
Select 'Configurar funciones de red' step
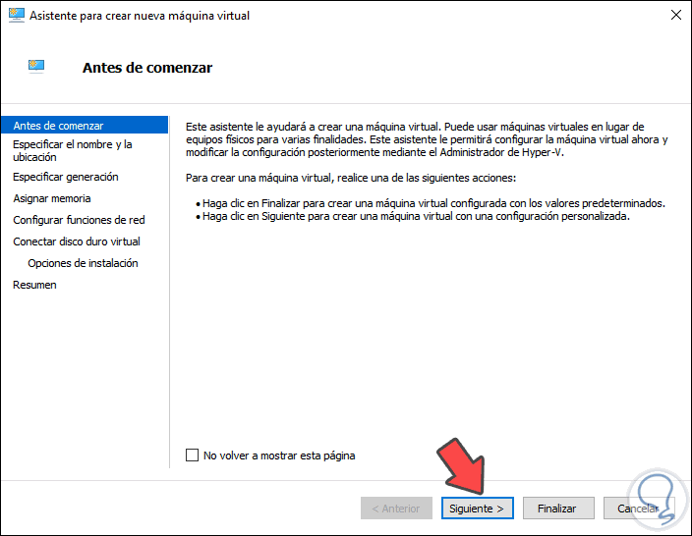(x=79, y=220)
